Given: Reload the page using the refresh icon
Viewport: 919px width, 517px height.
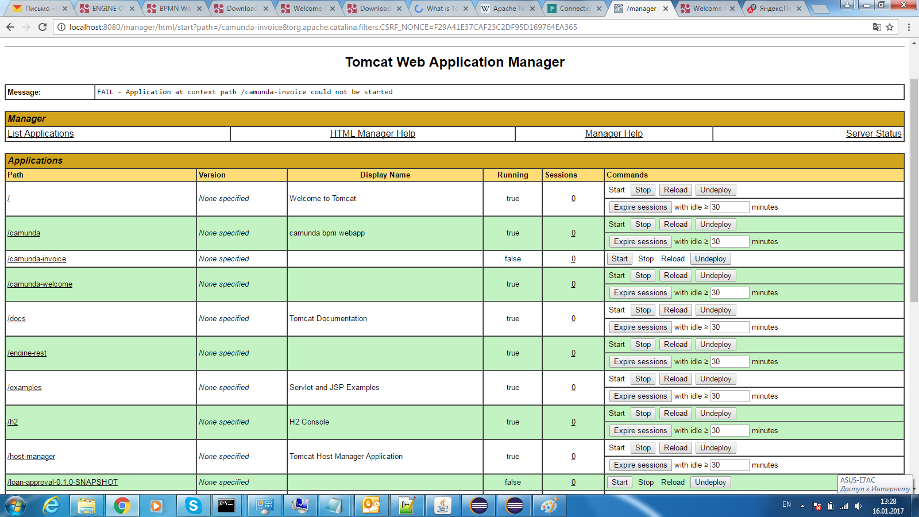Looking at the screenshot, I should click(x=43, y=27).
